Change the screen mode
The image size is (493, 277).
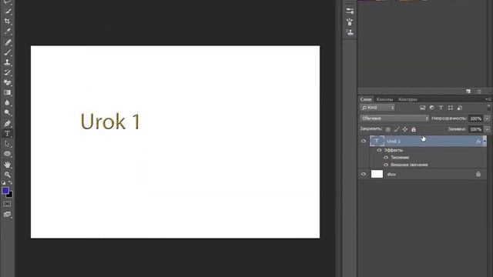(x=7, y=215)
